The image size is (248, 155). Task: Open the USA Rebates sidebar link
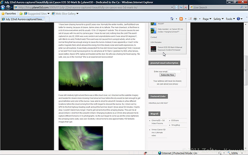(x=156, y=42)
